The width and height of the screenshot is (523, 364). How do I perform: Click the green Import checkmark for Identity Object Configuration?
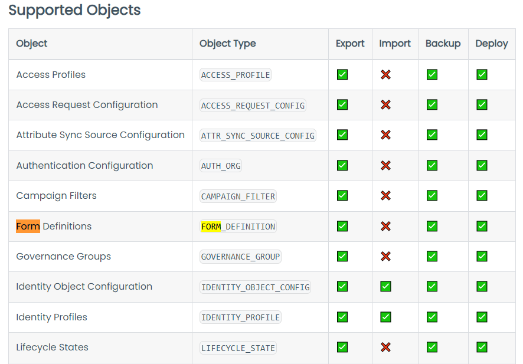385,287
